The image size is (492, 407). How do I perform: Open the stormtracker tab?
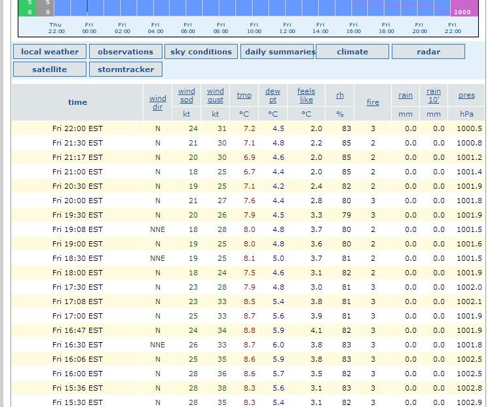pos(126,69)
